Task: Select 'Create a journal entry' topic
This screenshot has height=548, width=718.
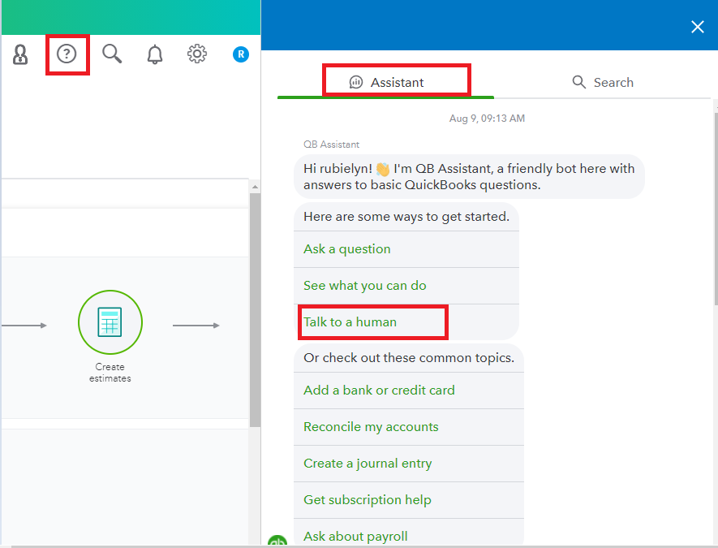Action: tap(368, 464)
